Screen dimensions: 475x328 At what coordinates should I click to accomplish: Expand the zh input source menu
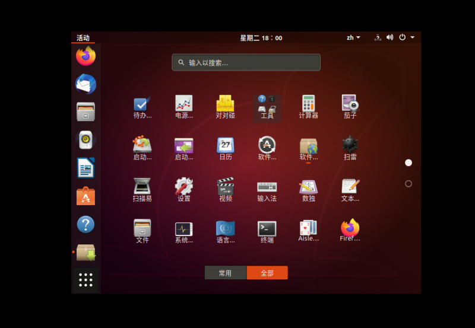(353, 37)
